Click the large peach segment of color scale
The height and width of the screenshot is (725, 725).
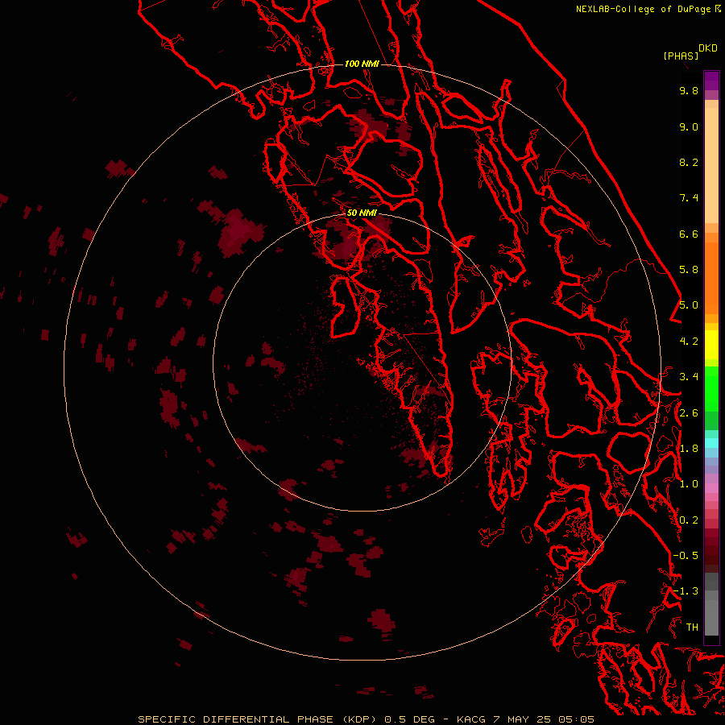point(711,165)
